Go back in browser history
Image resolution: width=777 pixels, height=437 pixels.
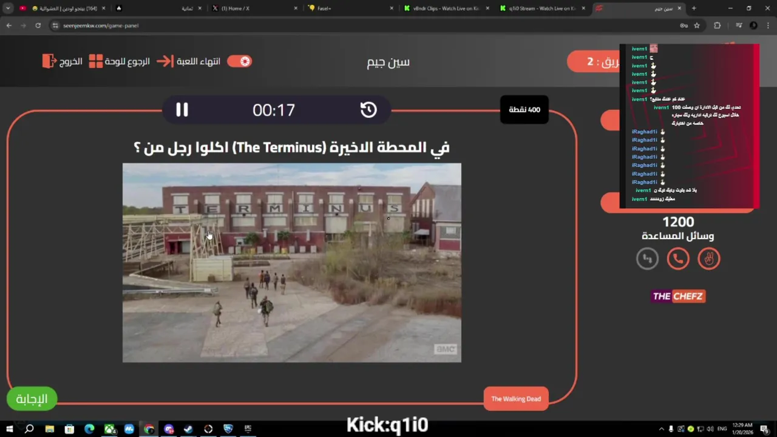coord(9,25)
